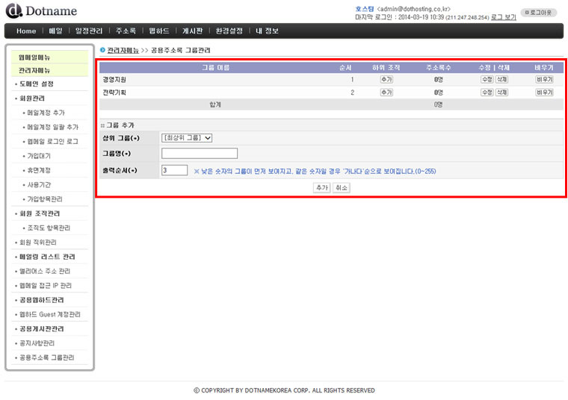568x400 pixels.
Task: Go to the Home menu
Action: (26, 31)
